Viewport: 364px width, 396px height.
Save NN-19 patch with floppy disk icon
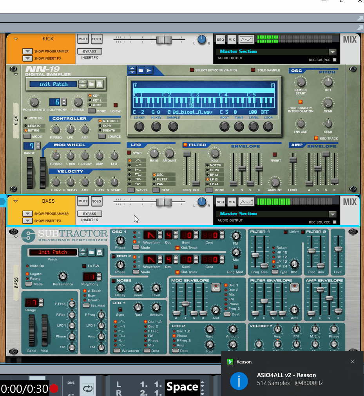point(100,84)
